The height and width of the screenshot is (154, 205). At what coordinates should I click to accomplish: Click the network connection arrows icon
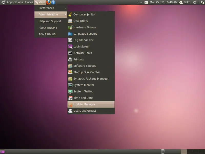click(x=202, y=2)
